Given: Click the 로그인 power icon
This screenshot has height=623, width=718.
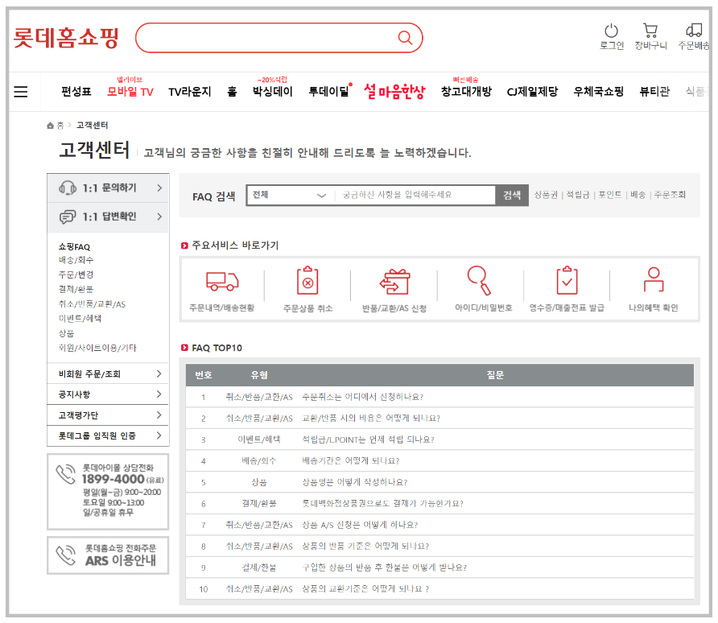Looking at the screenshot, I should coord(611,31).
